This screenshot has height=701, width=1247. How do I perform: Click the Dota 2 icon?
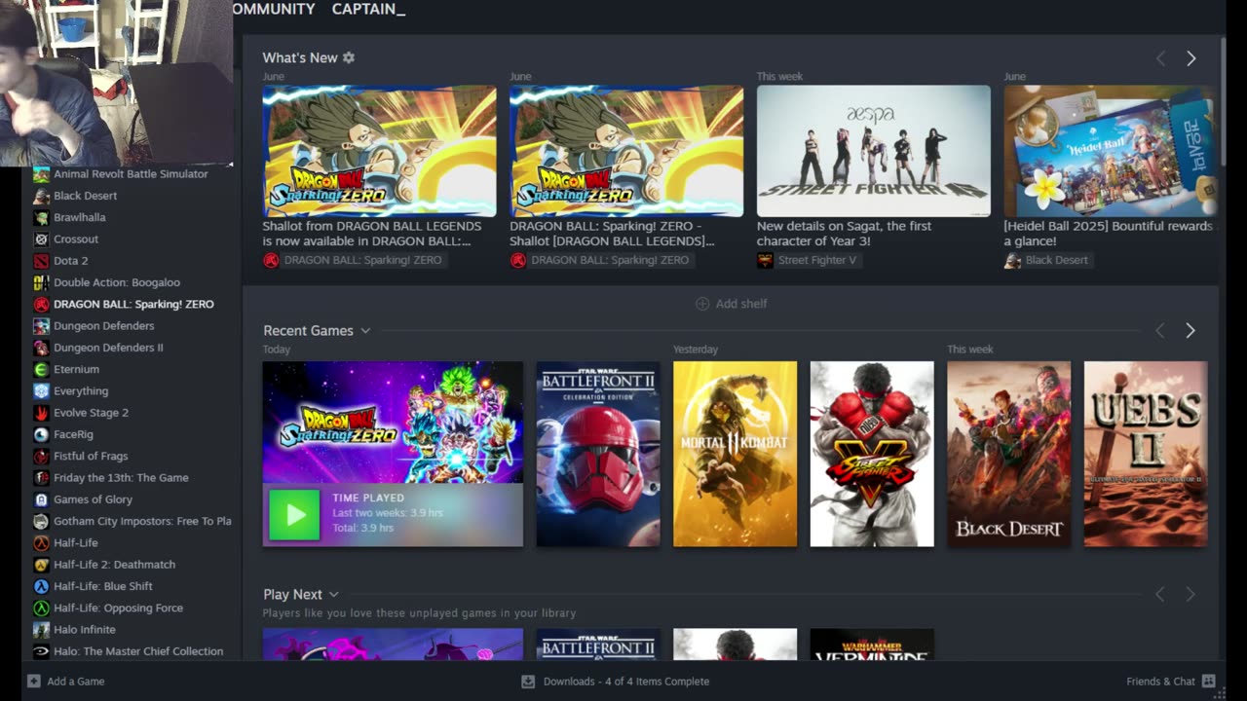[x=41, y=261]
